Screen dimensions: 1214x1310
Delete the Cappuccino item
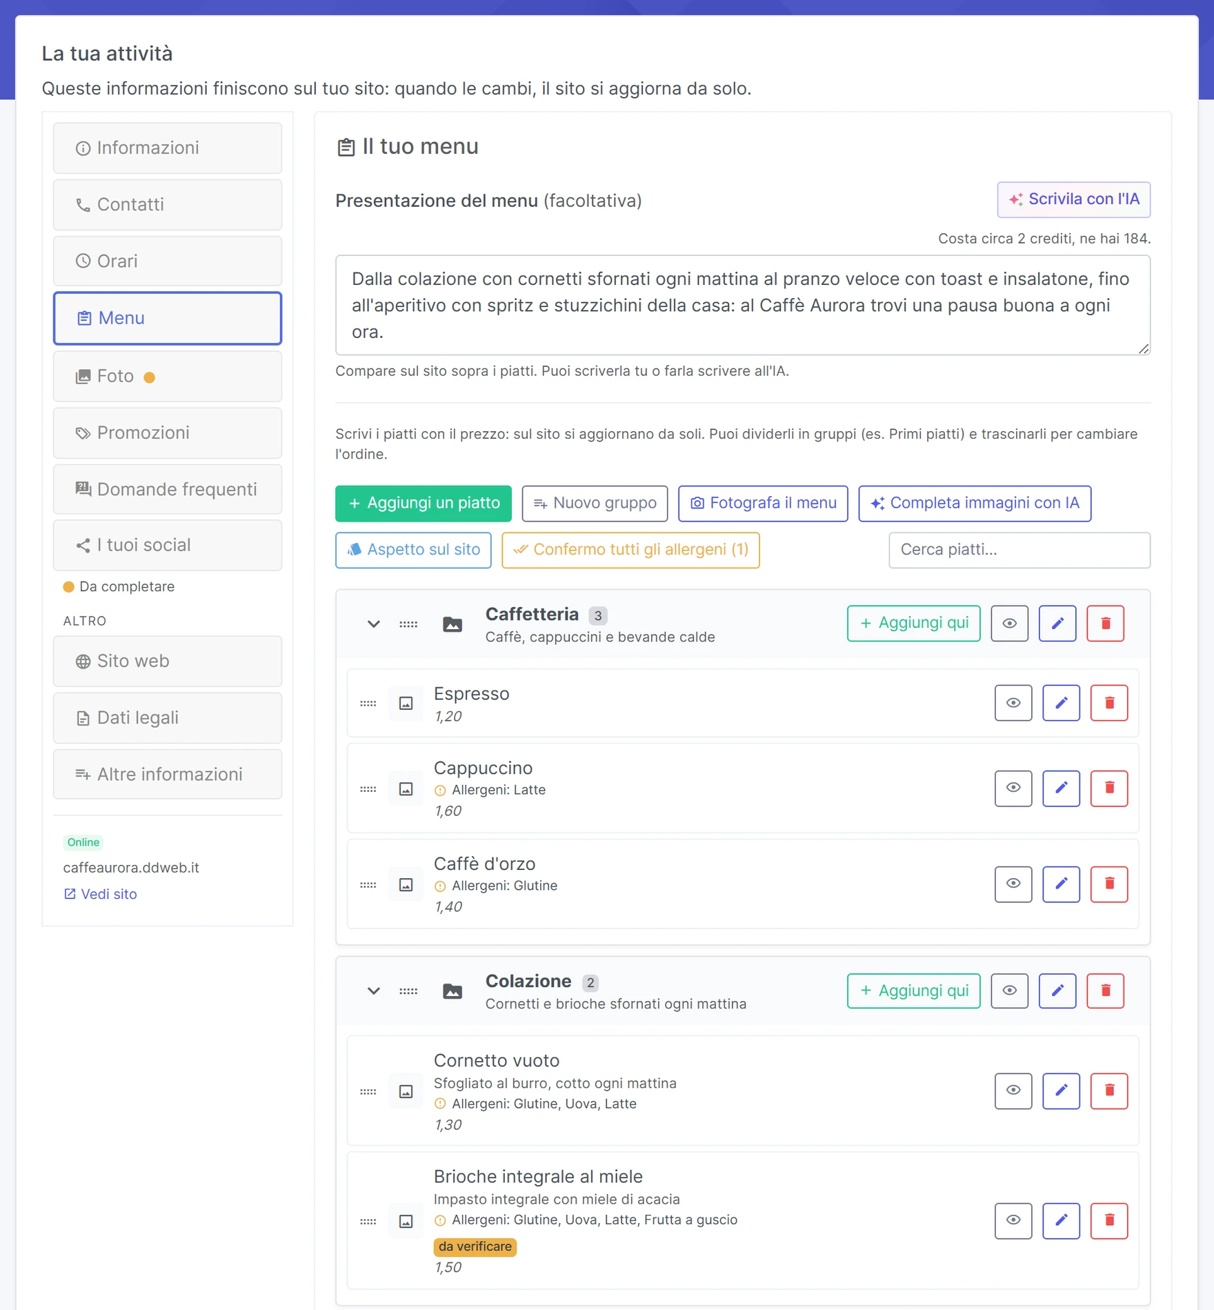point(1109,788)
